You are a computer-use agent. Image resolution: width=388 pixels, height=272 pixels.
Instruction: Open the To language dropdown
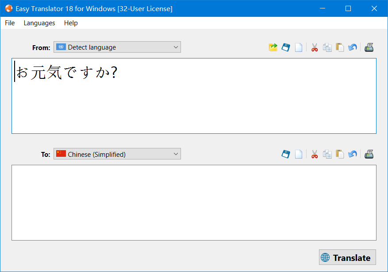pos(117,154)
